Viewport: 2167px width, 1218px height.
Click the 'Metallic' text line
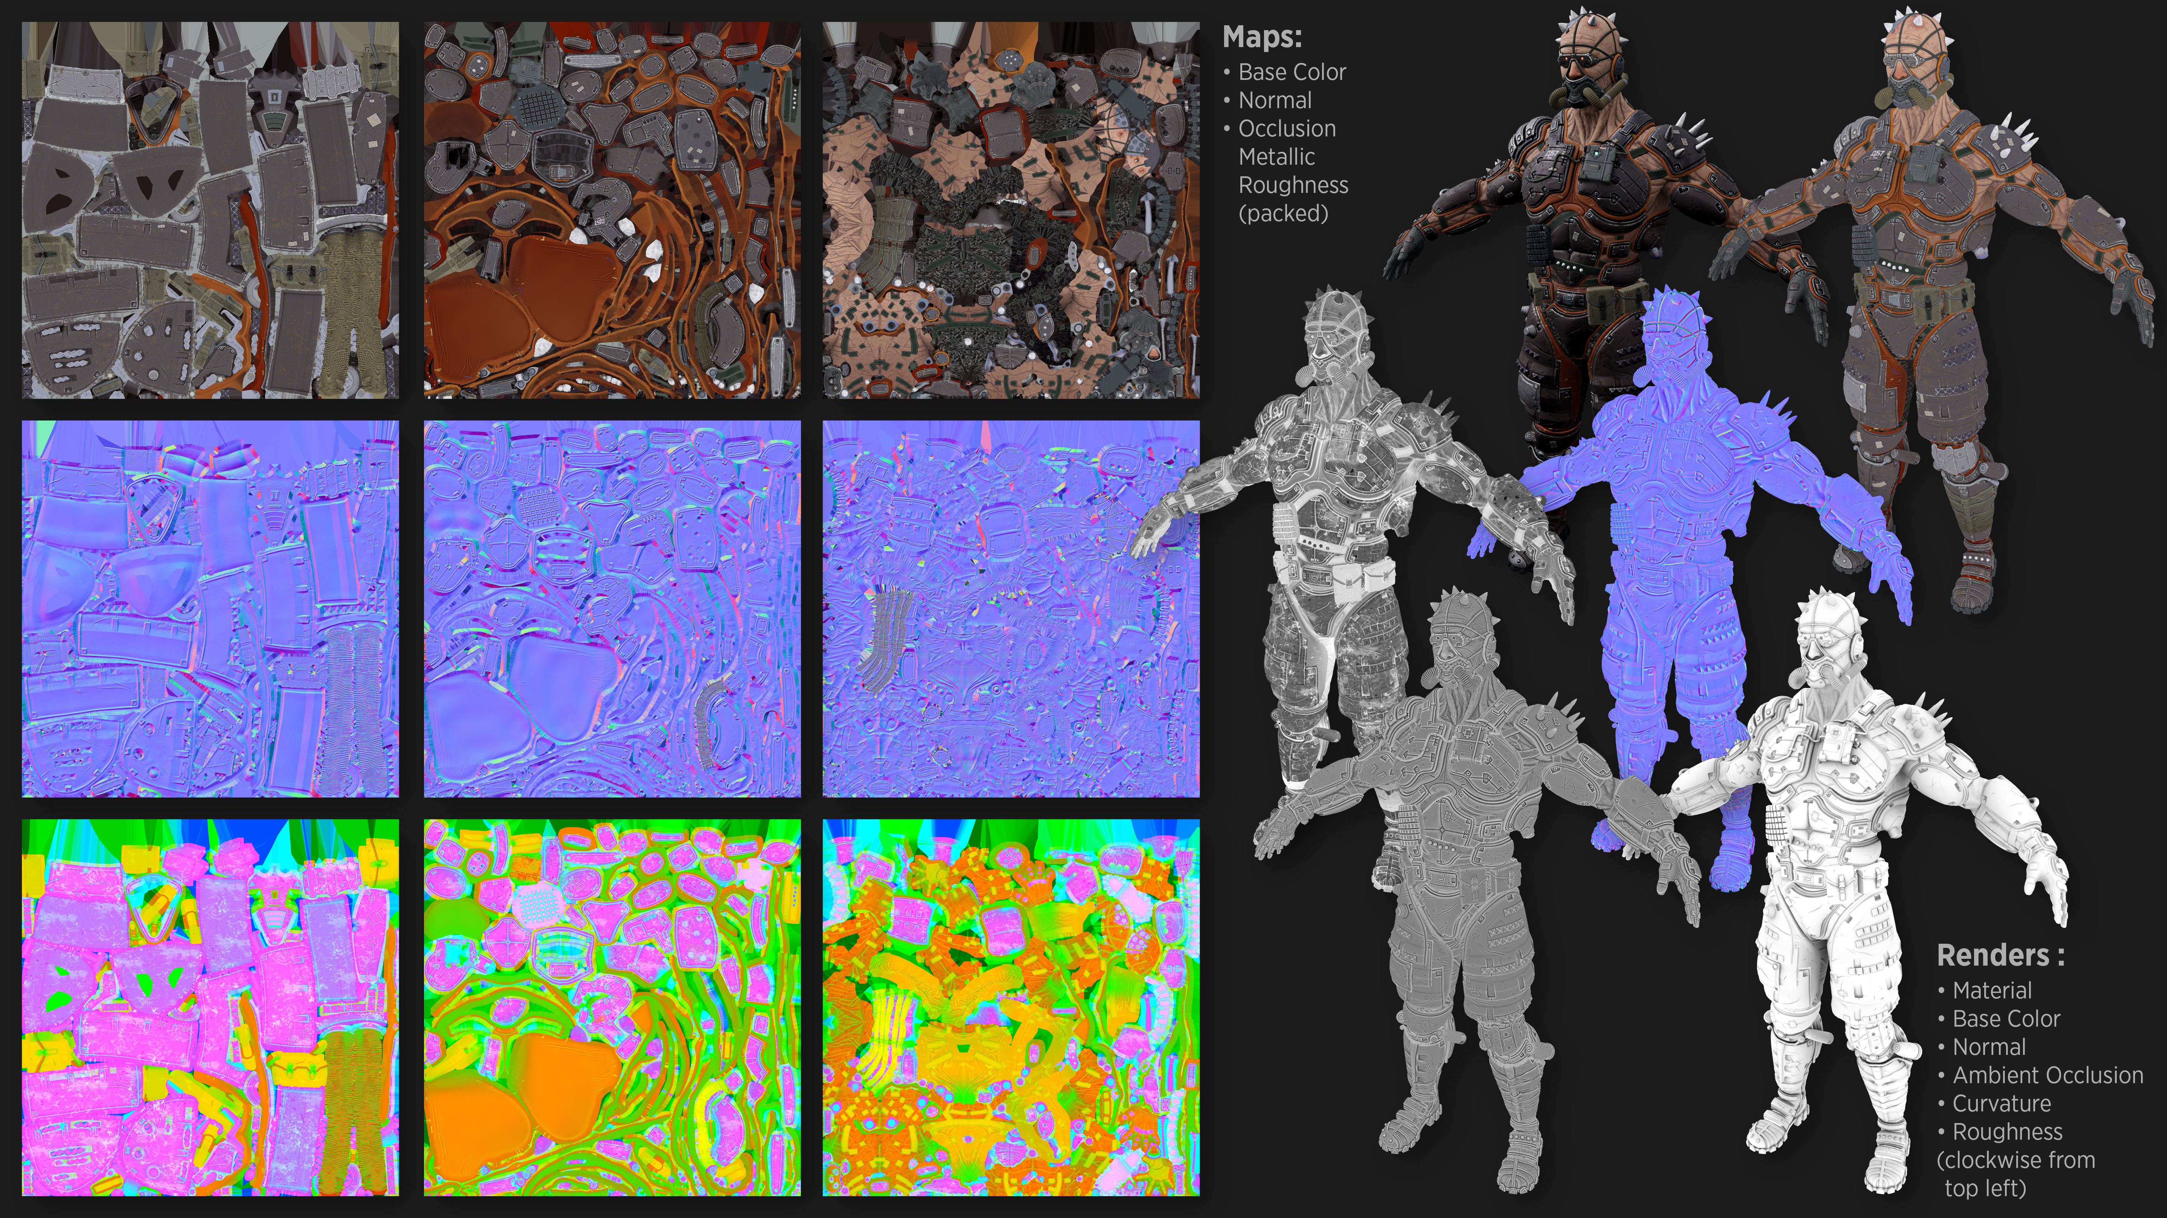click(x=1276, y=157)
